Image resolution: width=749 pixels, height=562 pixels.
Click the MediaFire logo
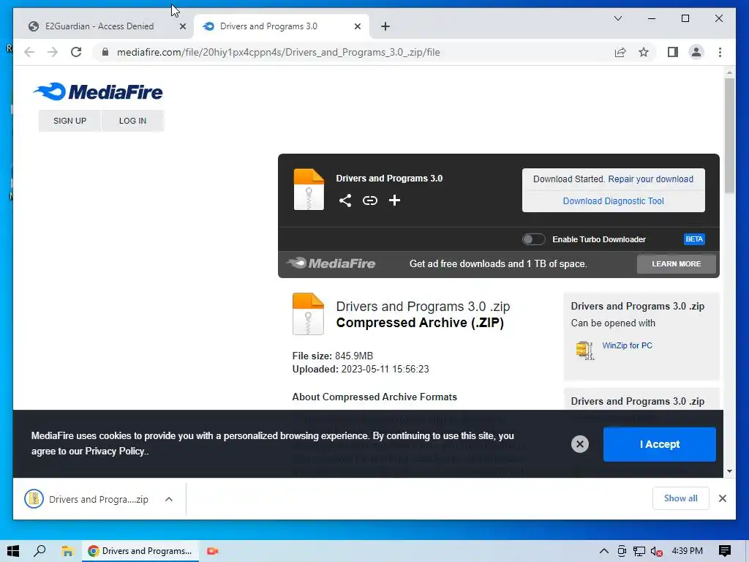98,91
